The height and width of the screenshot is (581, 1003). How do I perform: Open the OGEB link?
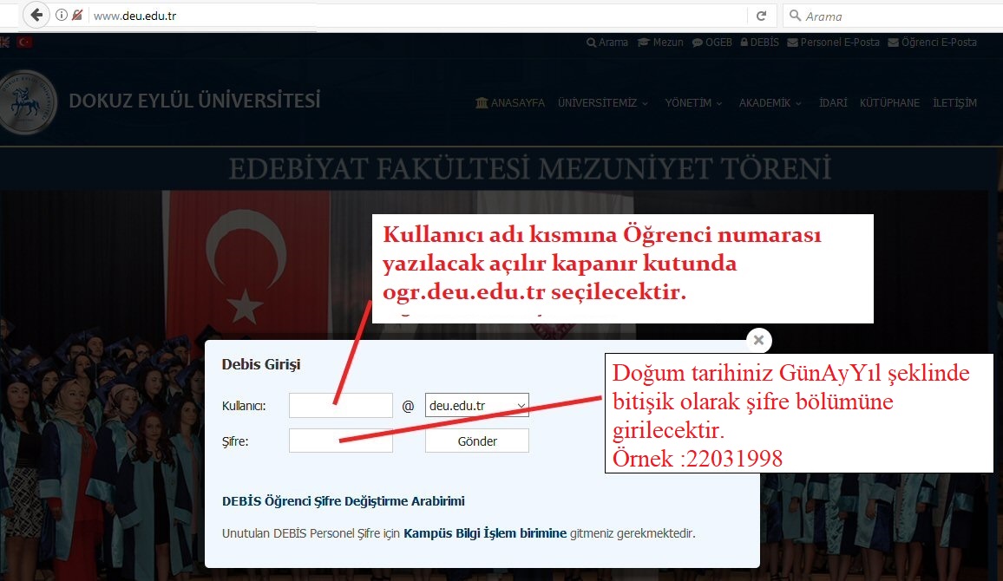(712, 42)
